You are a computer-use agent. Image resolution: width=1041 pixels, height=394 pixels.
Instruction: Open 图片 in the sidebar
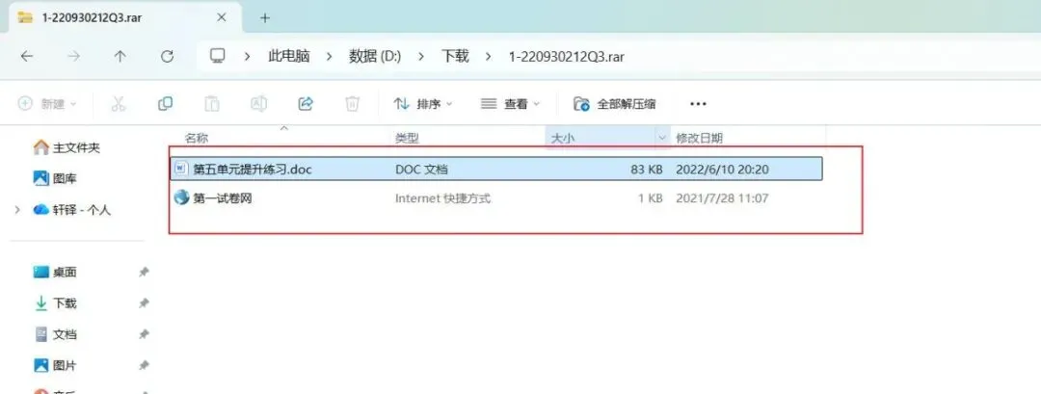click(x=55, y=365)
